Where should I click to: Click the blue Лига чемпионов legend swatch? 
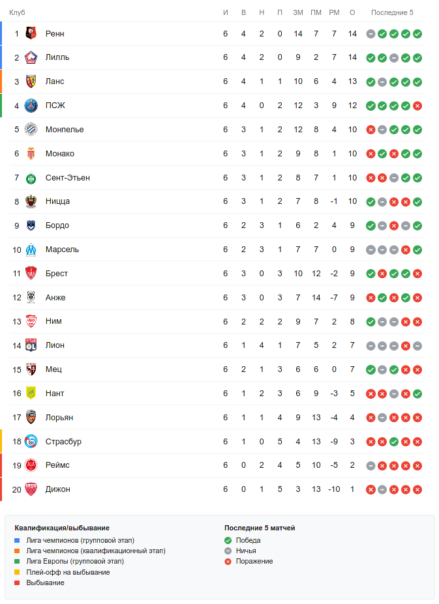(18, 540)
